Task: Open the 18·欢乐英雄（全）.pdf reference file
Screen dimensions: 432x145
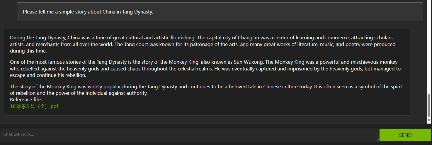Action: [x=34, y=106]
